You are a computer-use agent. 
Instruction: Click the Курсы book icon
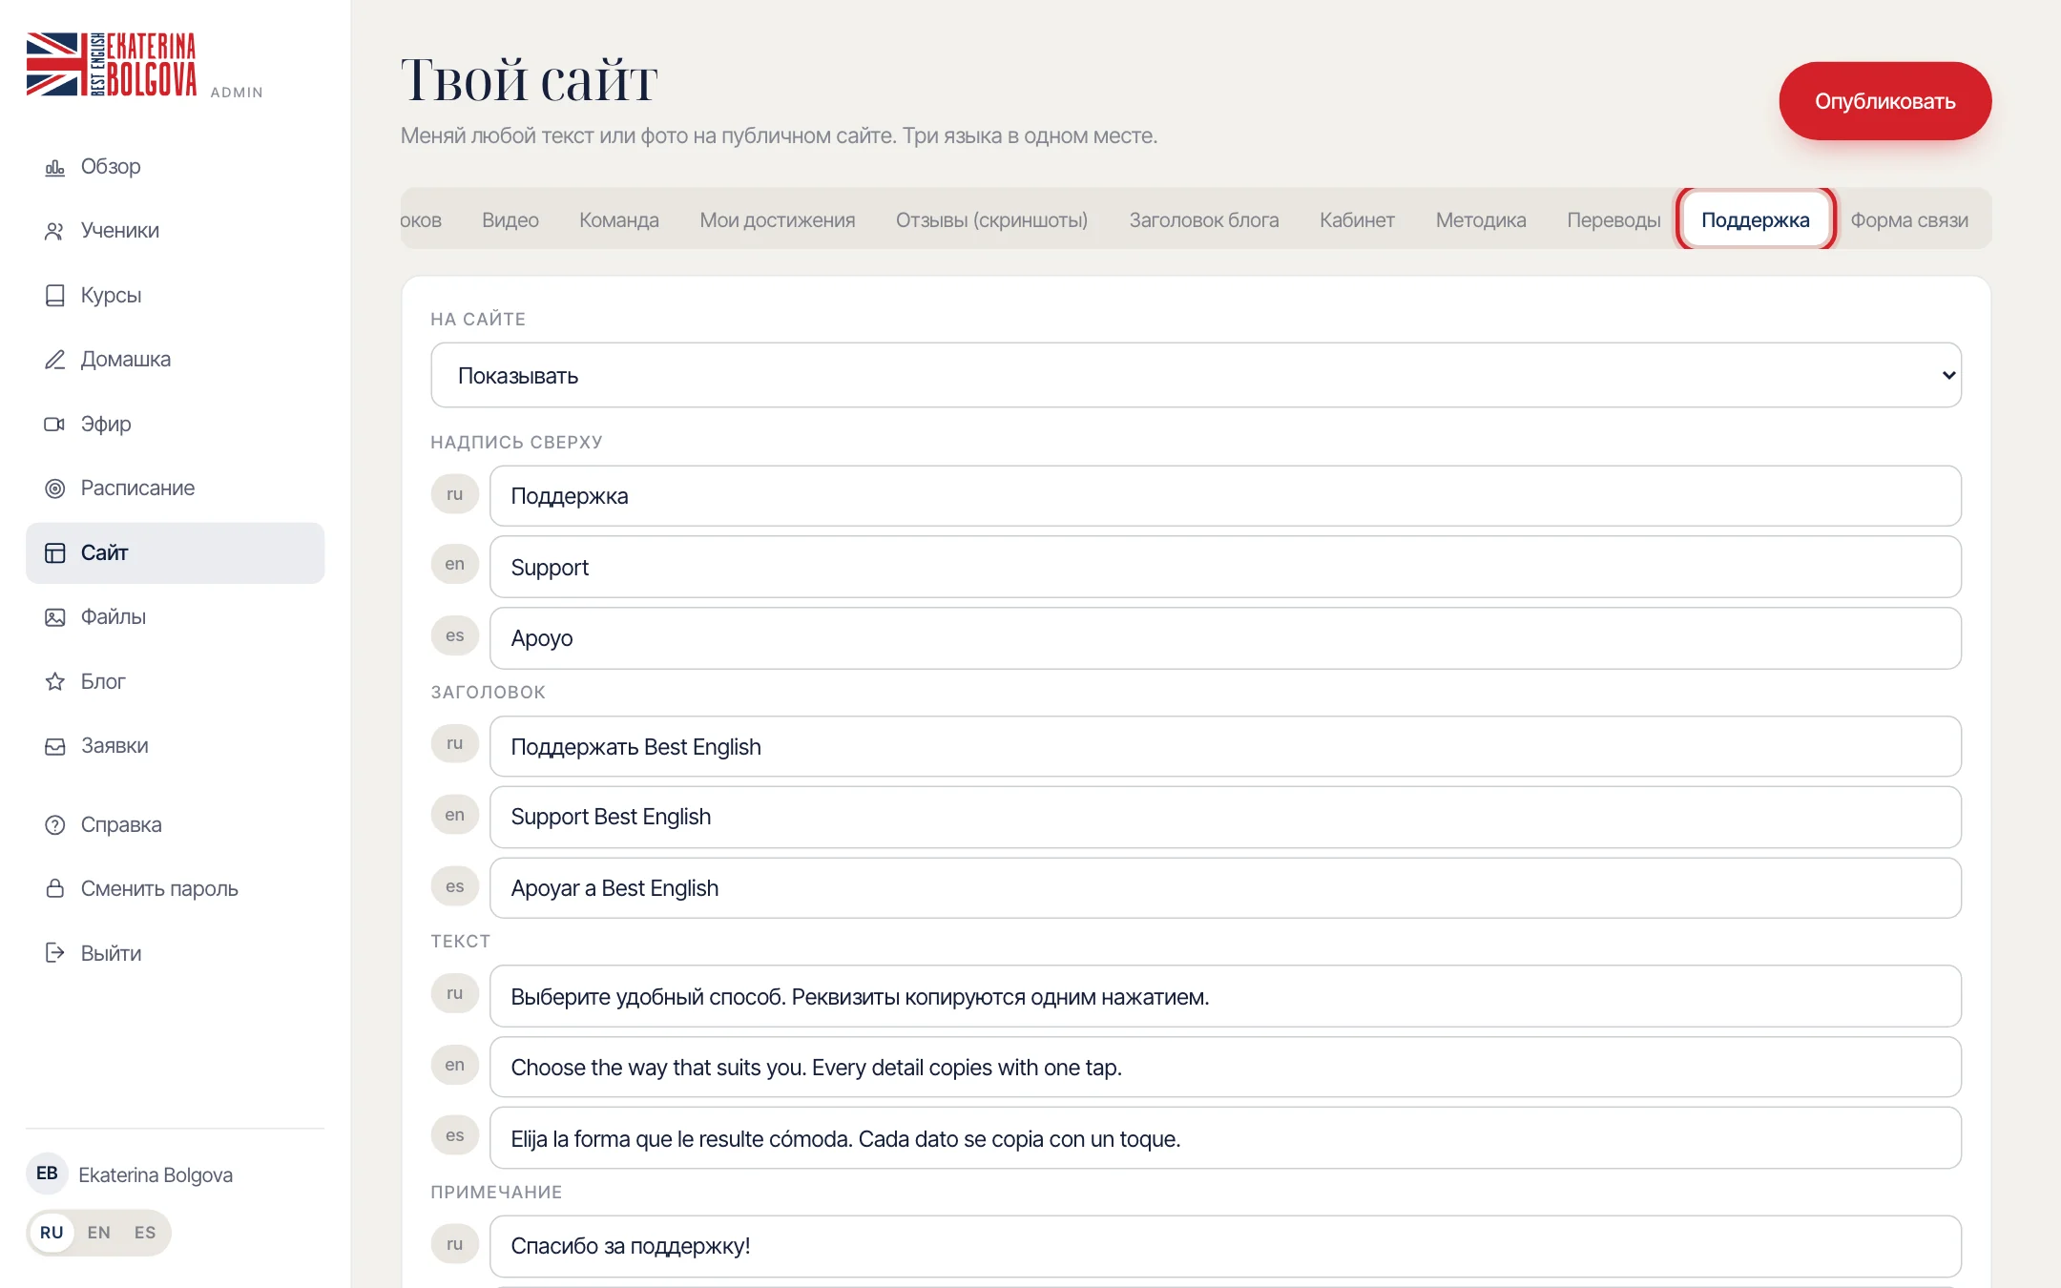pyautogui.click(x=54, y=296)
